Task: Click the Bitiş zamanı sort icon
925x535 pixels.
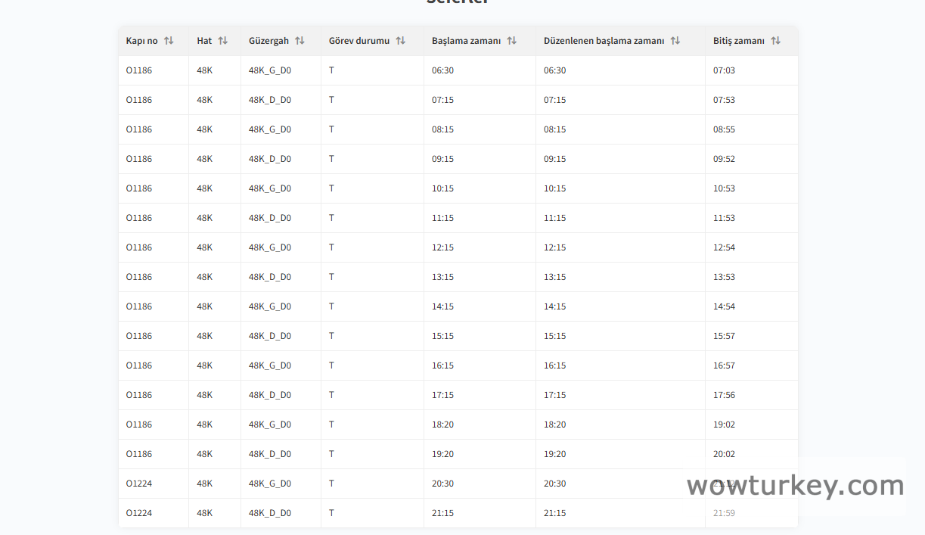Action: 775,41
